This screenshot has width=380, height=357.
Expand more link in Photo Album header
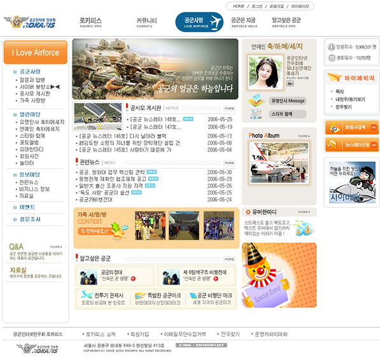pyautogui.click(x=304, y=136)
